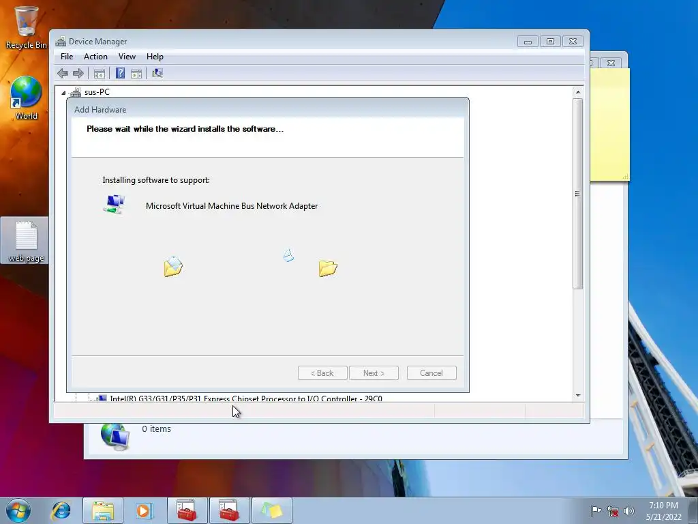Open the Help menu
The image size is (698, 524).
[x=155, y=57]
